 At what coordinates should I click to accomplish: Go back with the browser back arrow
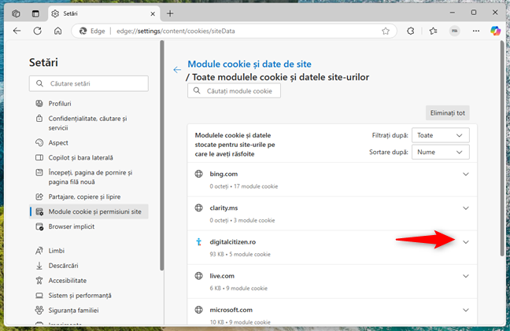[x=17, y=31]
